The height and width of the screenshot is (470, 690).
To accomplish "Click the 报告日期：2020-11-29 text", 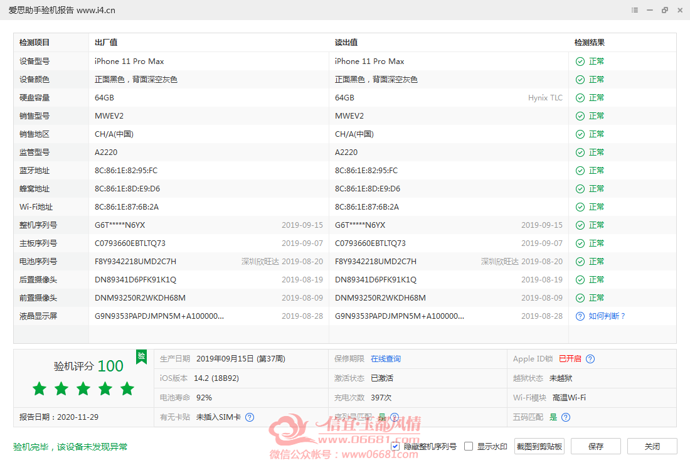I will point(59,417).
